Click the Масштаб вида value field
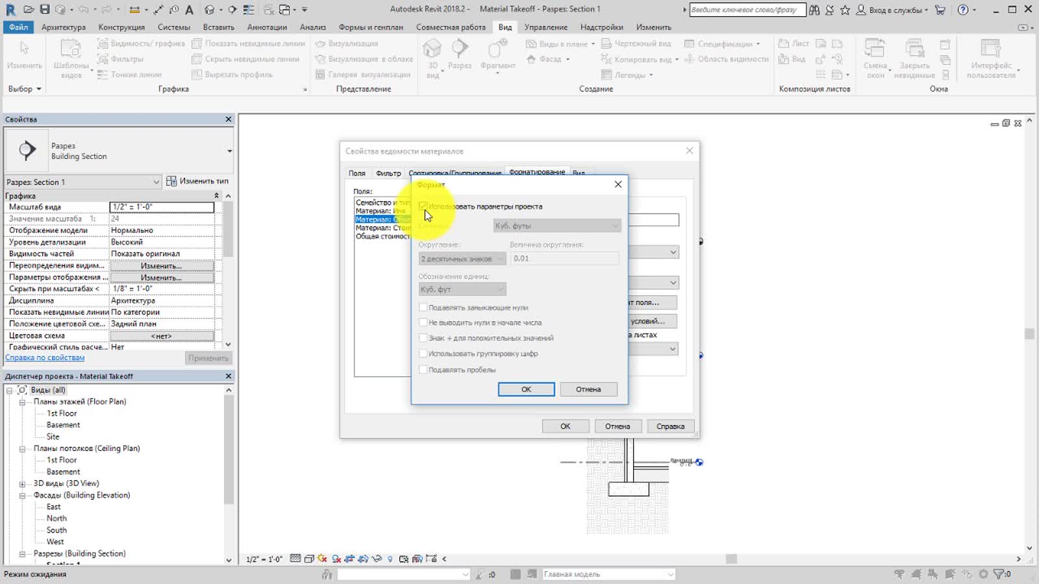 pos(162,207)
